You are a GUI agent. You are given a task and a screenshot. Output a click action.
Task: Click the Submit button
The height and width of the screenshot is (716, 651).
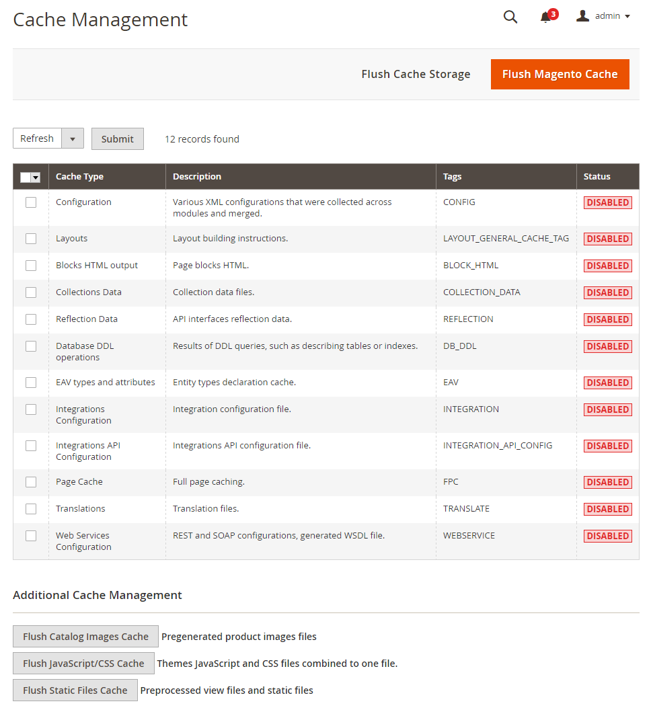tap(118, 138)
